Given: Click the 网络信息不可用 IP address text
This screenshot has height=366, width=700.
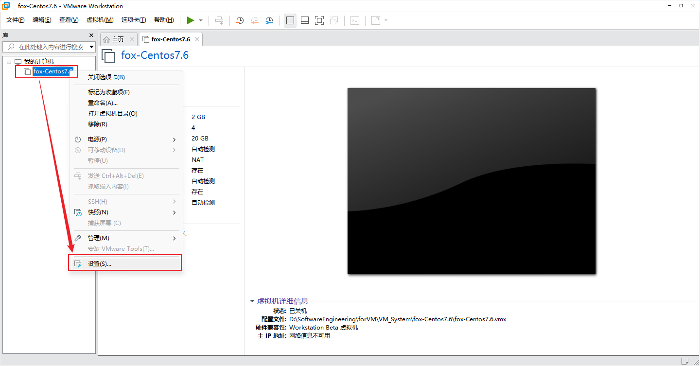Looking at the screenshot, I should tap(310, 336).
